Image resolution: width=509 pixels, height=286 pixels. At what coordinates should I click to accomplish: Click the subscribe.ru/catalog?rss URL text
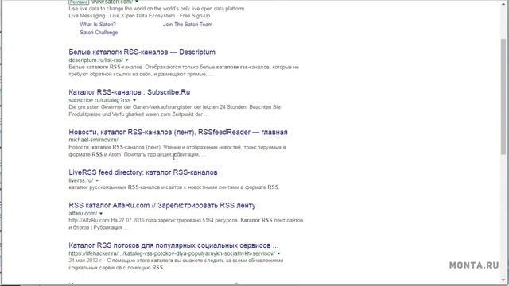99,100
